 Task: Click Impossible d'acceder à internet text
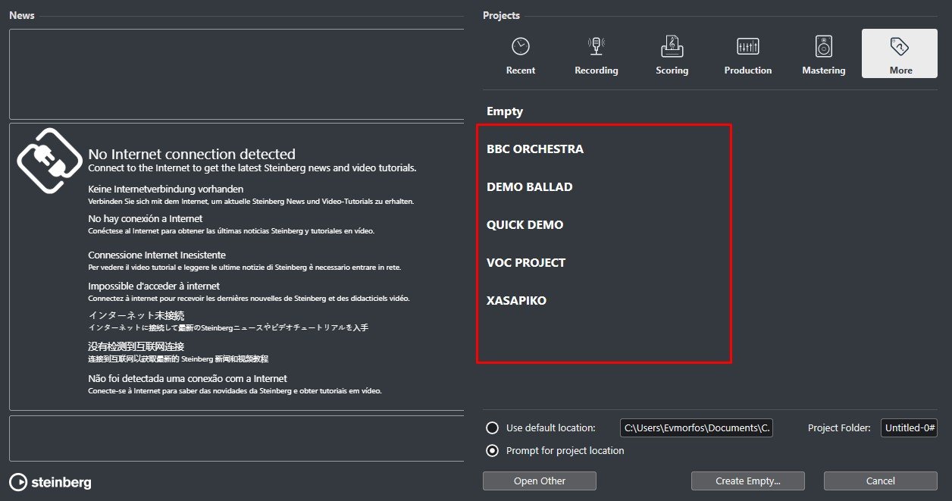point(154,287)
